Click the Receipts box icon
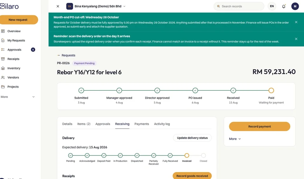The width and height of the screenshot is (304, 179). click(x=3, y=59)
